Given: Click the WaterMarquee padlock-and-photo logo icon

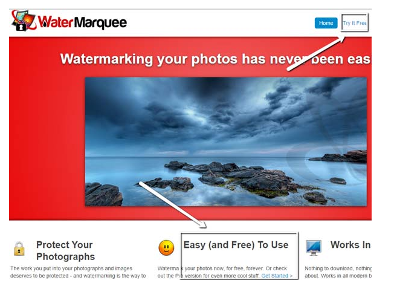Looking at the screenshot, I should tap(24, 21).
